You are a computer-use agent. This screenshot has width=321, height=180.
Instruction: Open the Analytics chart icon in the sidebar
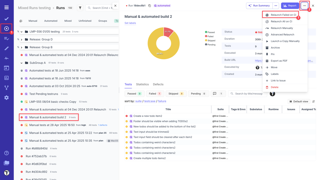tap(7, 78)
